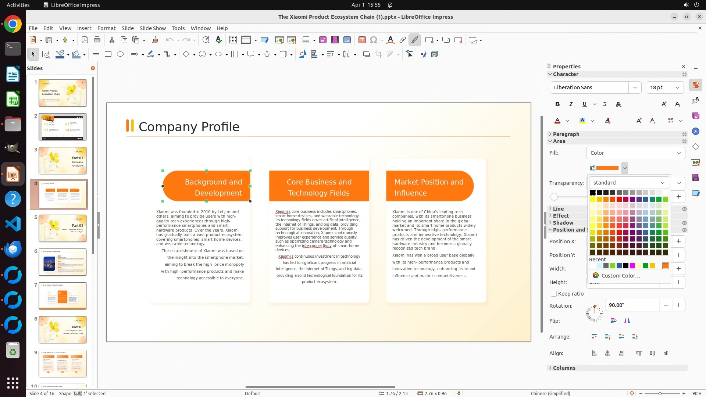Enable the Keep ratio checkbox
Screen dimensions: 706x397
554,294
